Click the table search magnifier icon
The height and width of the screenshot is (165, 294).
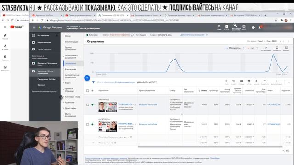[x=226, y=82]
